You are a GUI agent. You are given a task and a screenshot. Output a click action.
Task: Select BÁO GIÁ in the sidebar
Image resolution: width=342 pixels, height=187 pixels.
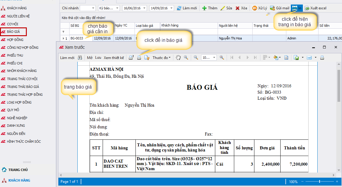pos(13,32)
